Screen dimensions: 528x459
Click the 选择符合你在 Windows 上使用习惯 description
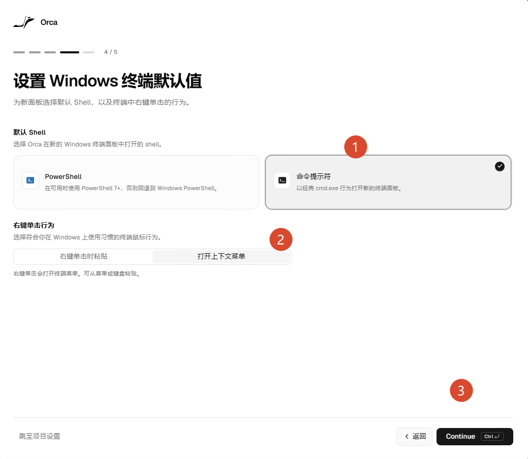click(87, 237)
